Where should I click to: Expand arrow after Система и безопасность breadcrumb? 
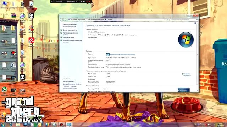point(105,20)
